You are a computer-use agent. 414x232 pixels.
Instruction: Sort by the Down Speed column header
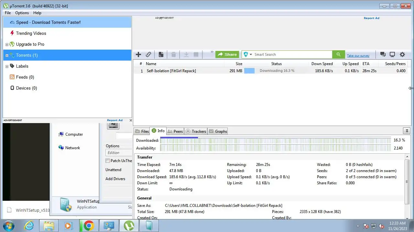tap(322, 64)
